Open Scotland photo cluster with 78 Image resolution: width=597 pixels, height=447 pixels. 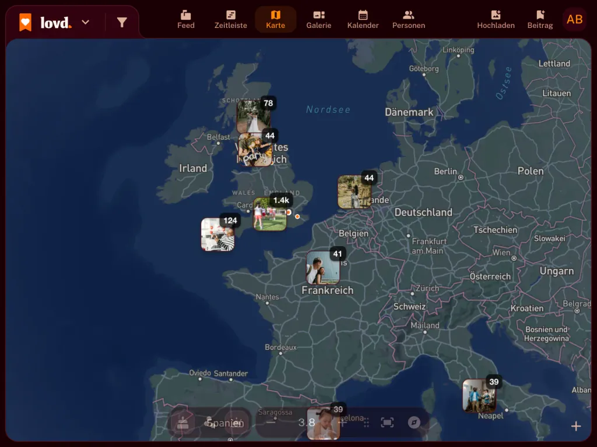tap(254, 116)
